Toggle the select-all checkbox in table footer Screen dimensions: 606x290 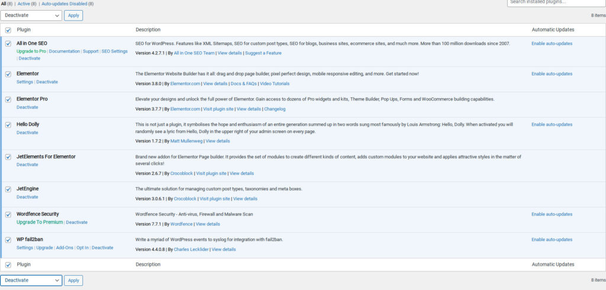coord(8,265)
